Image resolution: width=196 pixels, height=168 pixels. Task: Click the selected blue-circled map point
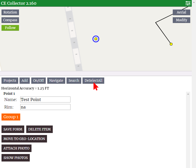click(x=96, y=39)
